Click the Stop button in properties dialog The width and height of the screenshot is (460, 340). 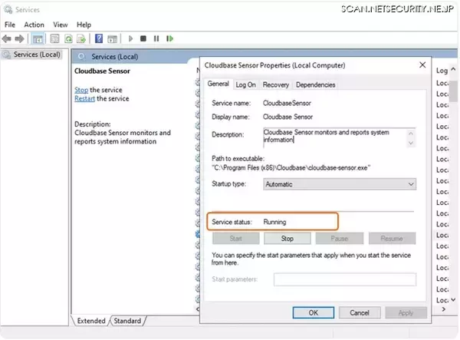coord(287,239)
